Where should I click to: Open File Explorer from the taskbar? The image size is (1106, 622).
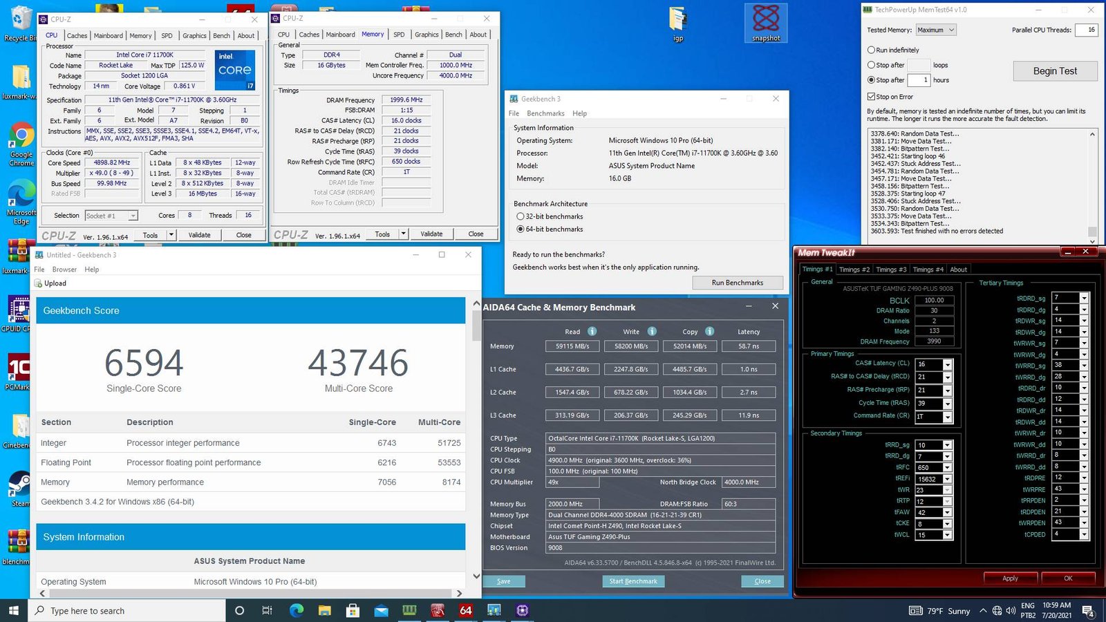(325, 610)
